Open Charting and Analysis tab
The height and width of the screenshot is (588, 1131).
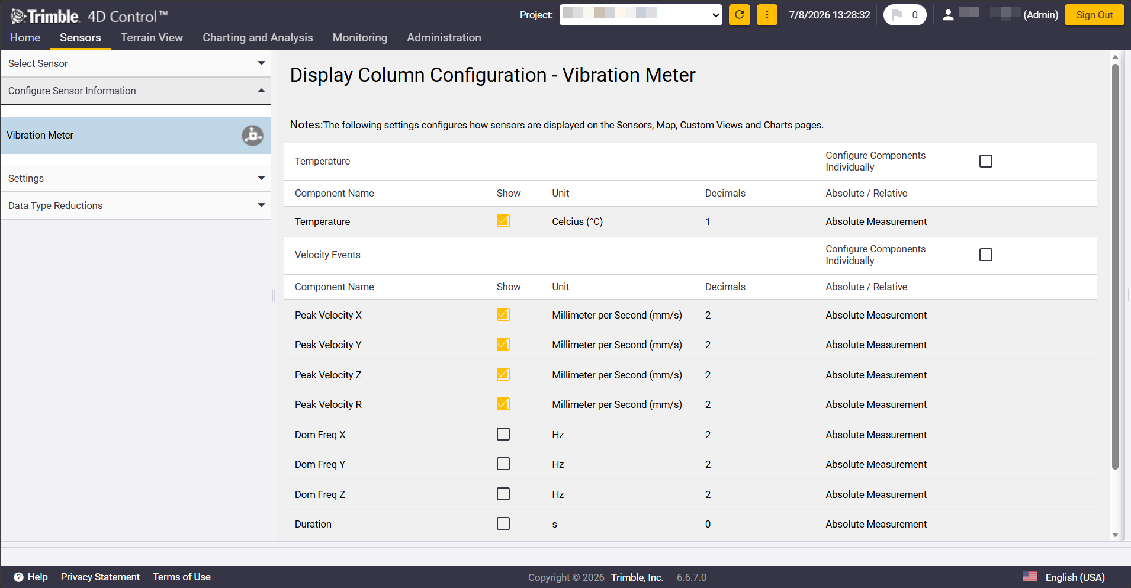click(x=258, y=38)
